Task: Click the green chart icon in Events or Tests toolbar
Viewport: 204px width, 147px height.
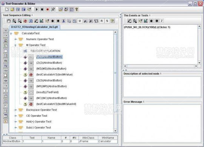Action: tap(146, 21)
